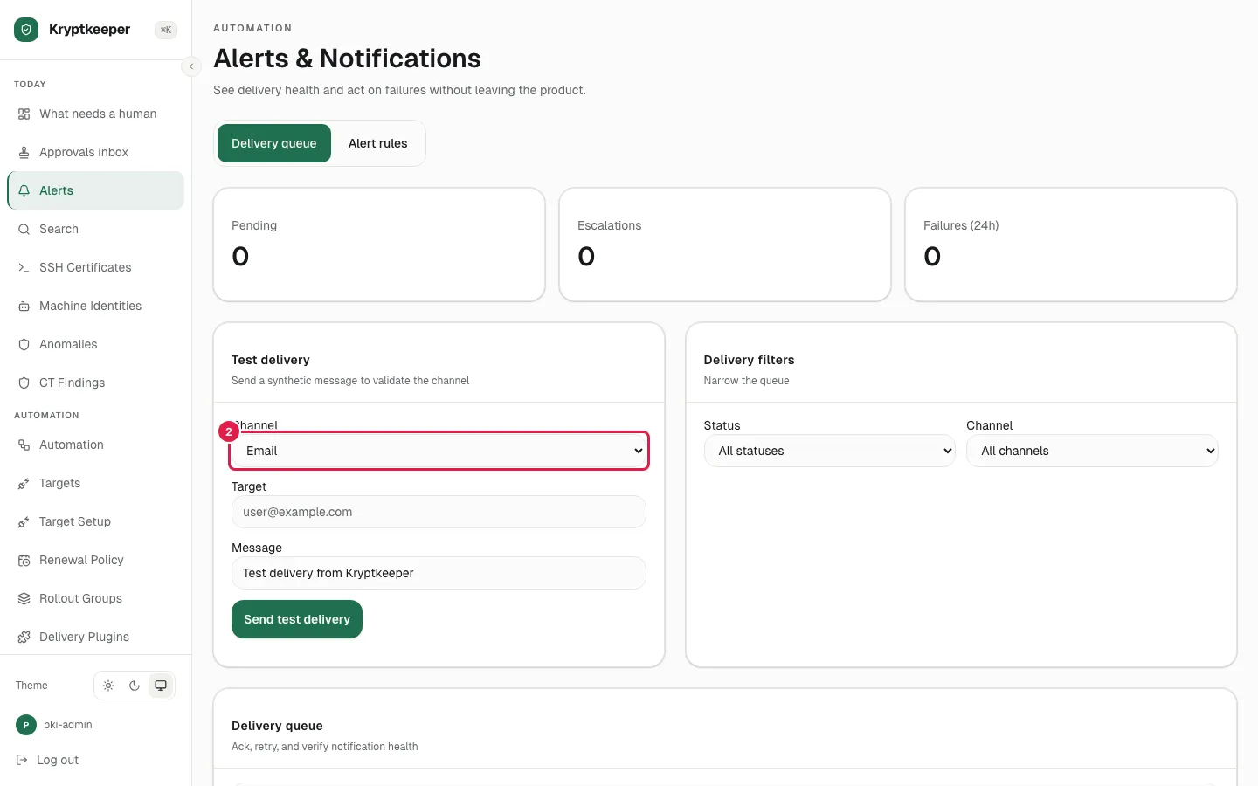The image size is (1258, 786).
Task: Open Delivery Plugins from sidebar
Action: pos(96,638)
